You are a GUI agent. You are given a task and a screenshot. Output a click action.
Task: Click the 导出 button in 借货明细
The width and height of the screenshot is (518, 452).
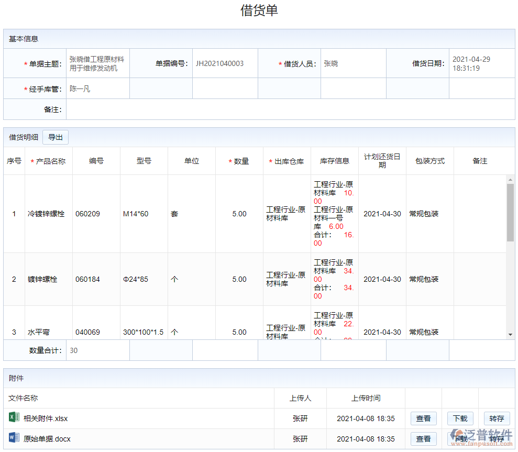pyautogui.click(x=56, y=137)
